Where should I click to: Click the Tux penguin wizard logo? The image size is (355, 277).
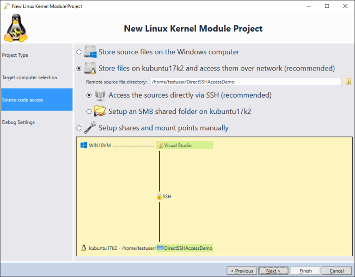16,28
